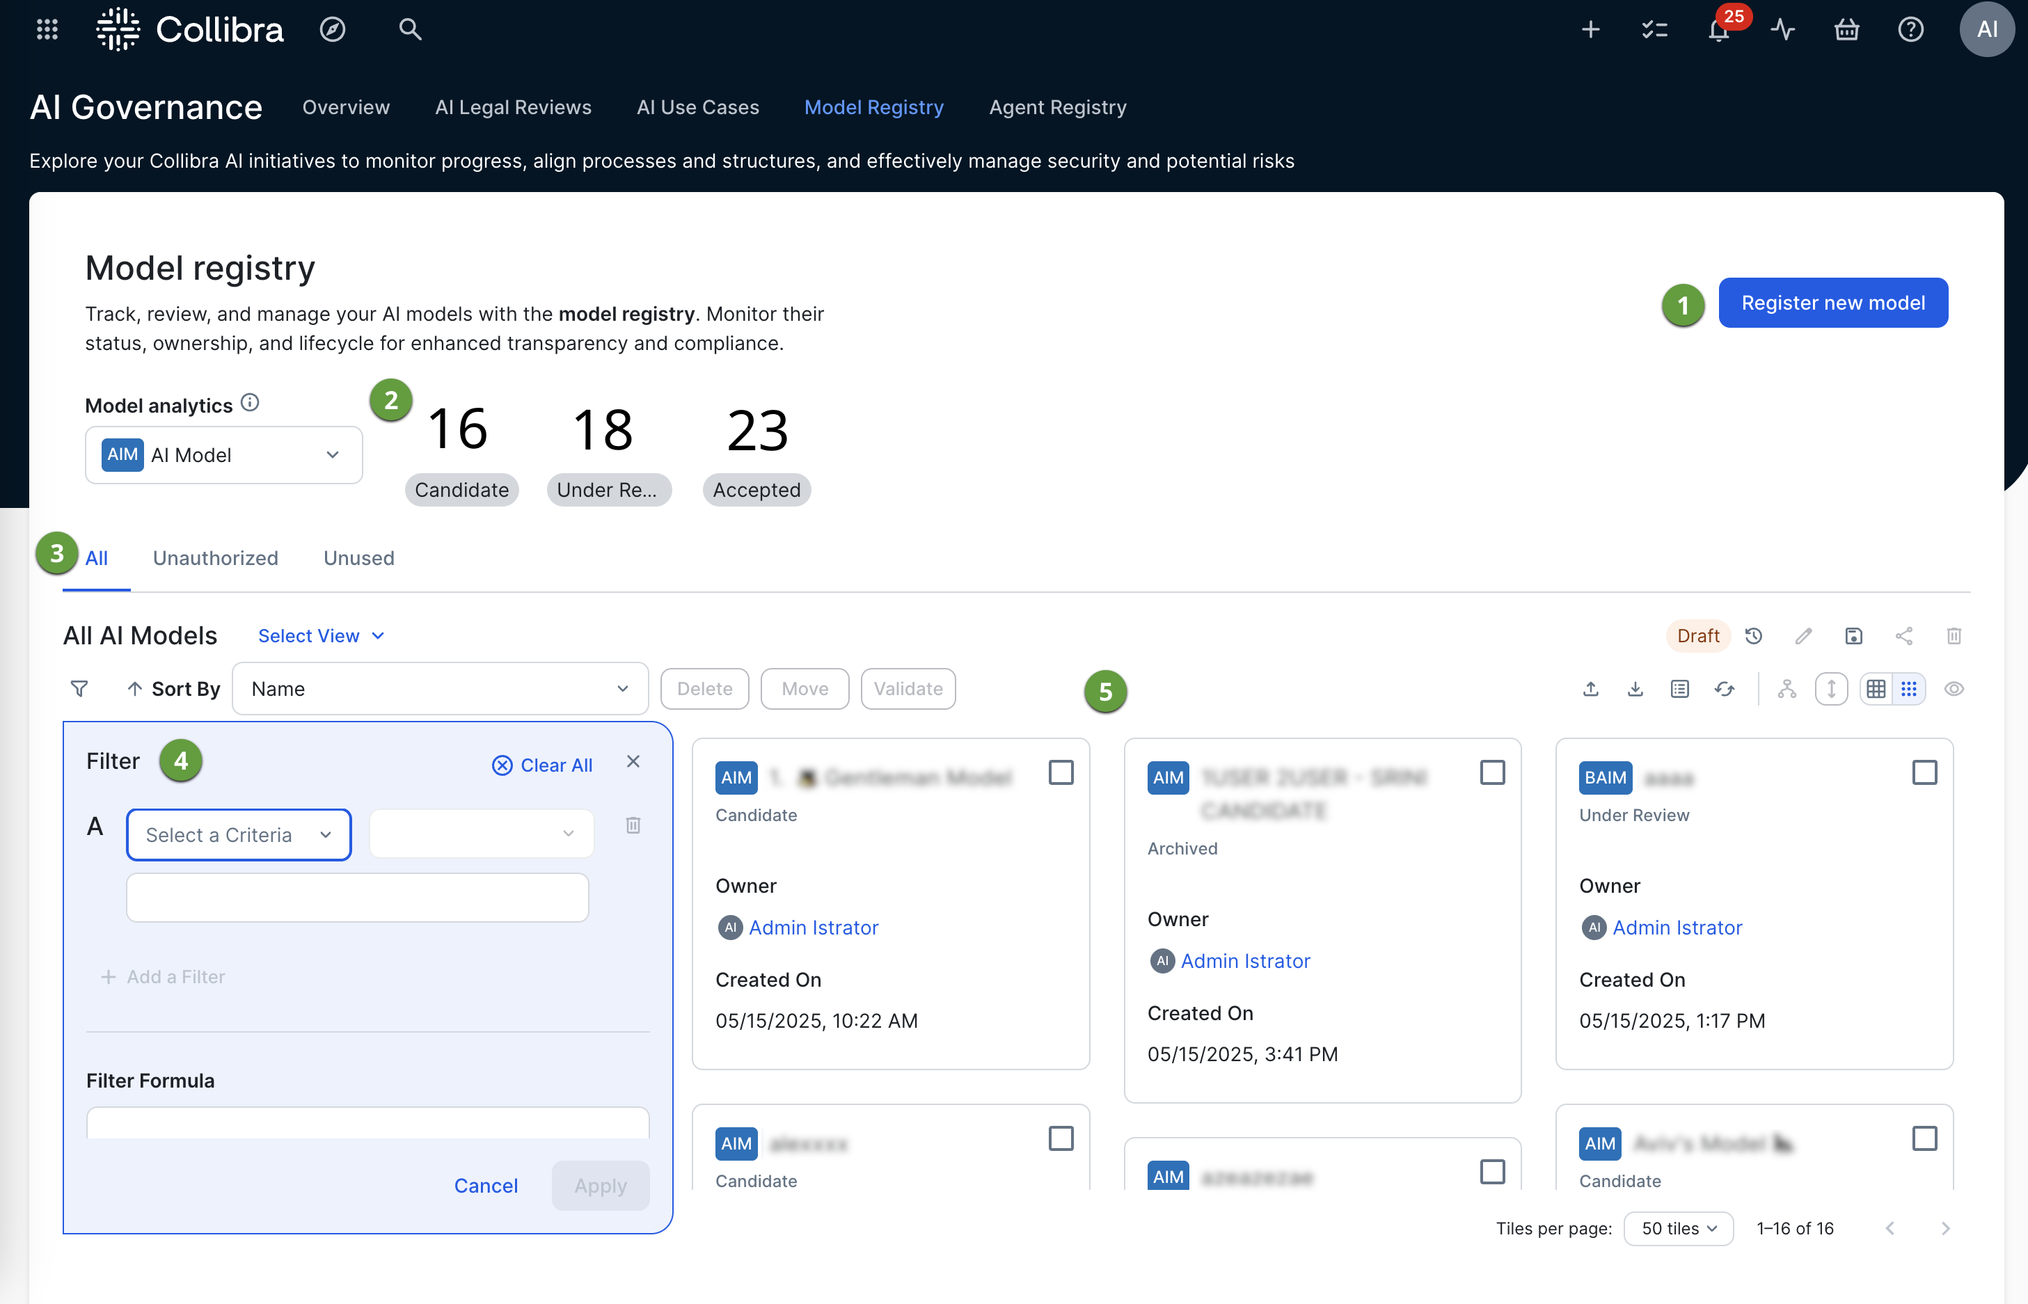Click the Under Re... status pill
Screen dimensions: 2028x1304
pos(609,489)
